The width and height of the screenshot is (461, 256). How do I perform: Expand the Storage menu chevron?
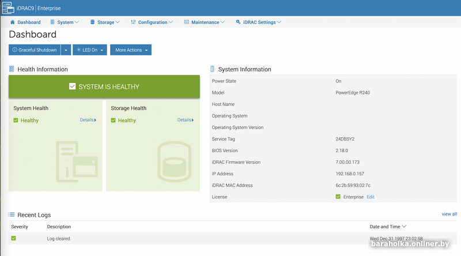coord(118,22)
